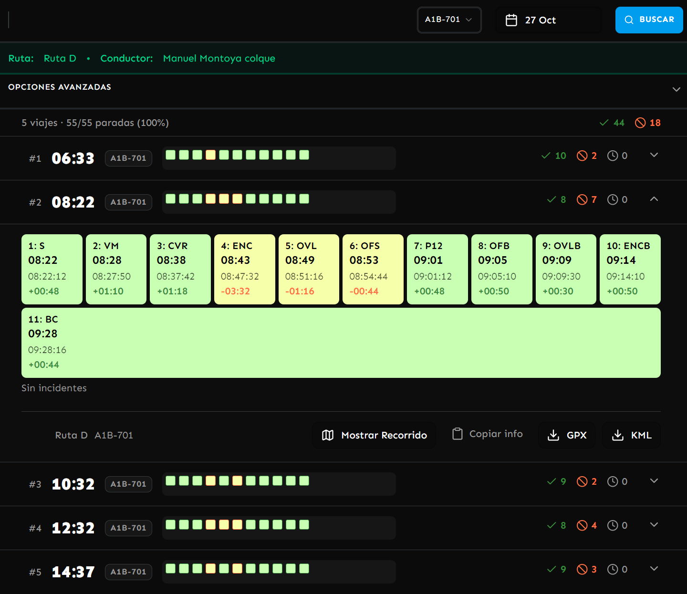Click the clock icon in trip 12:32 row
This screenshot has width=687, height=594.
point(613,525)
